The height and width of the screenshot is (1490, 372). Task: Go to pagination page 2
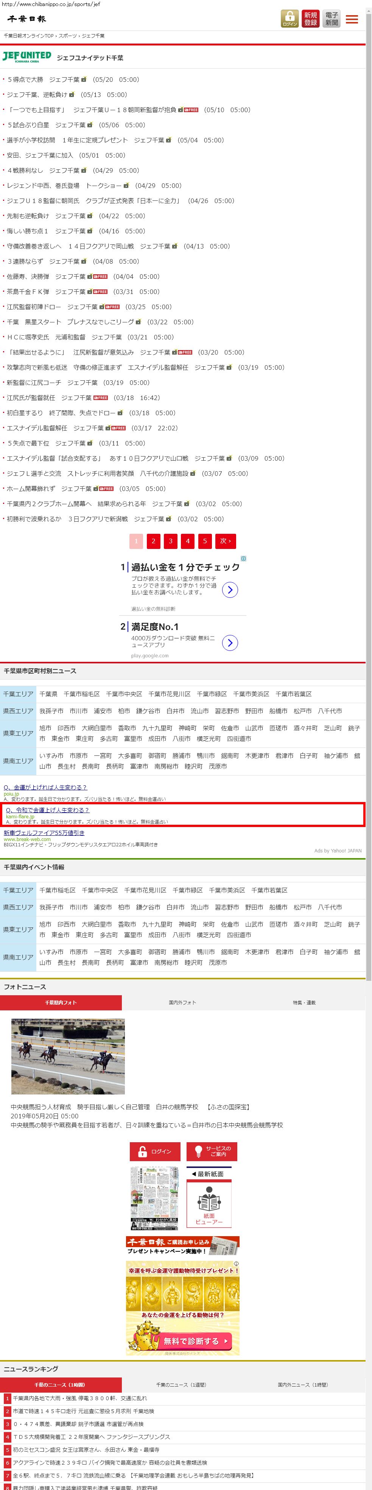[x=153, y=541]
